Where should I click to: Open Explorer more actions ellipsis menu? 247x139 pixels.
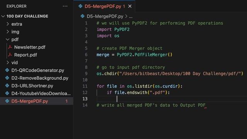tap(65, 6)
